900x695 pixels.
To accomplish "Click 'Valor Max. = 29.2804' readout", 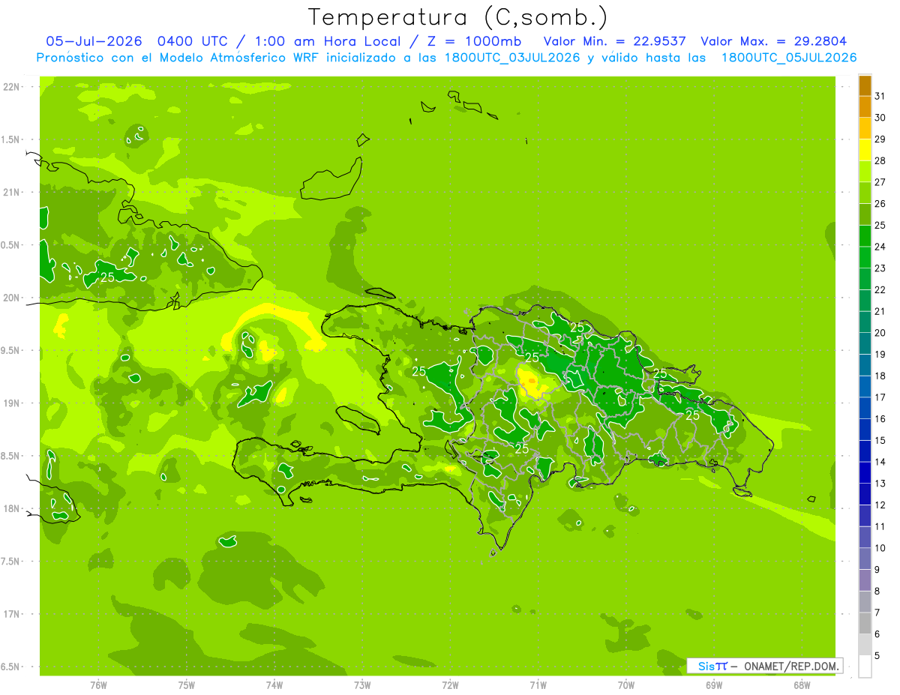I will [x=774, y=41].
